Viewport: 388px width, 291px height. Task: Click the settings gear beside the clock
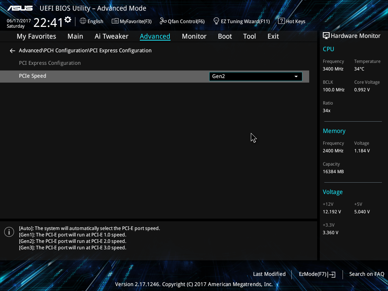pyautogui.click(x=68, y=20)
